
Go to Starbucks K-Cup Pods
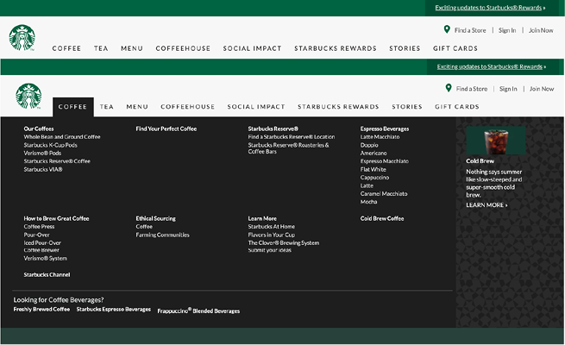click(50, 145)
